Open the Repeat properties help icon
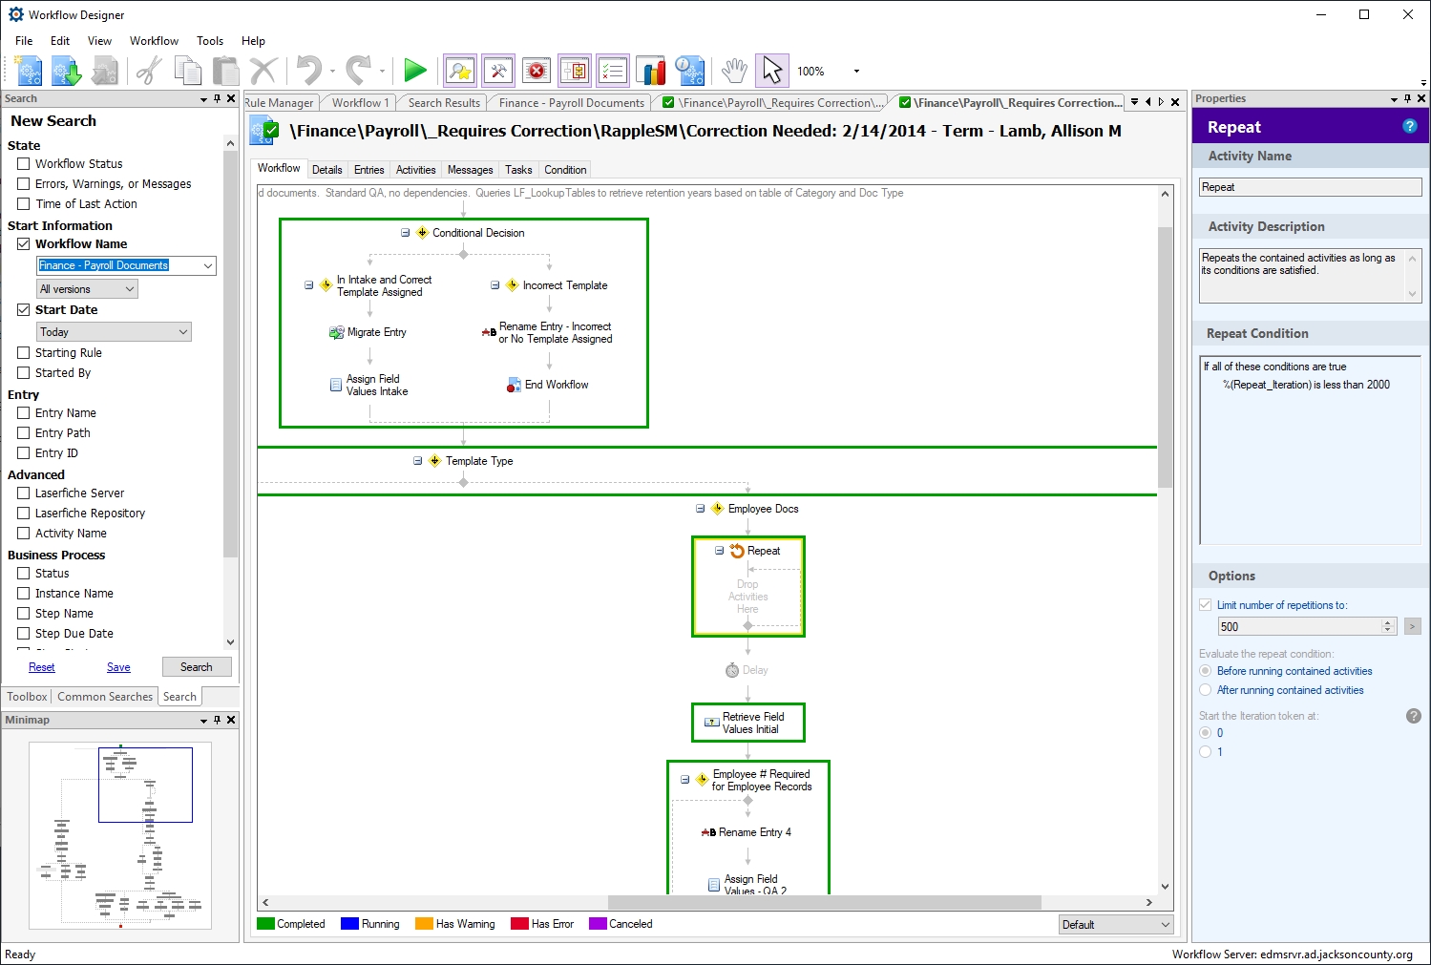The width and height of the screenshot is (1431, 965). pos(1409,127)
